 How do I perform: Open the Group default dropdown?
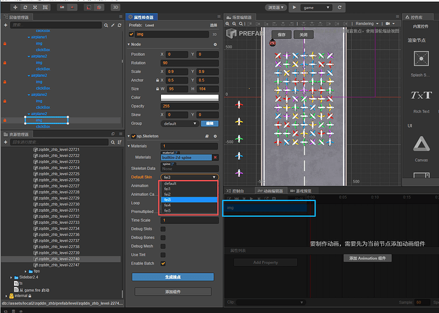(179, 123)
